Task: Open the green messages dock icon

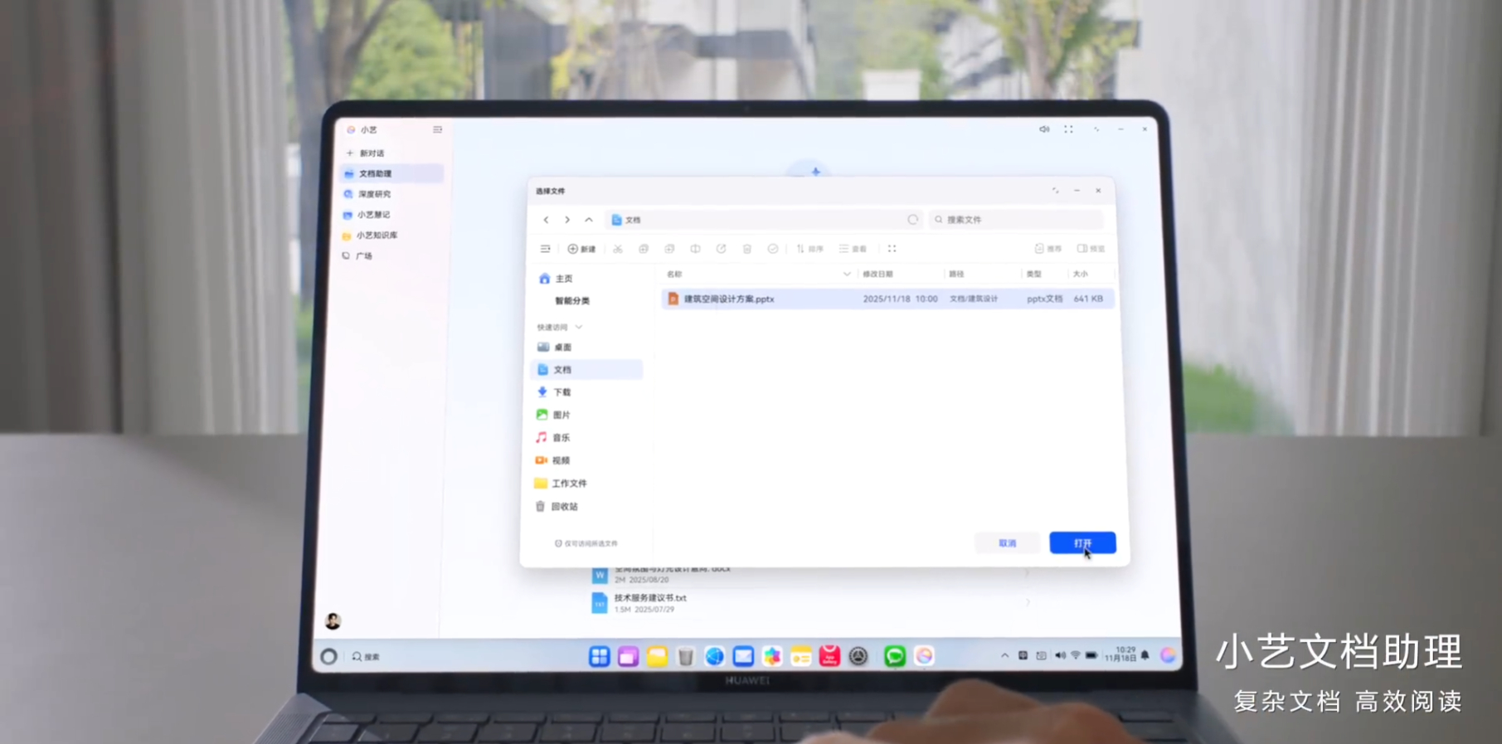Action: [894, 657]
